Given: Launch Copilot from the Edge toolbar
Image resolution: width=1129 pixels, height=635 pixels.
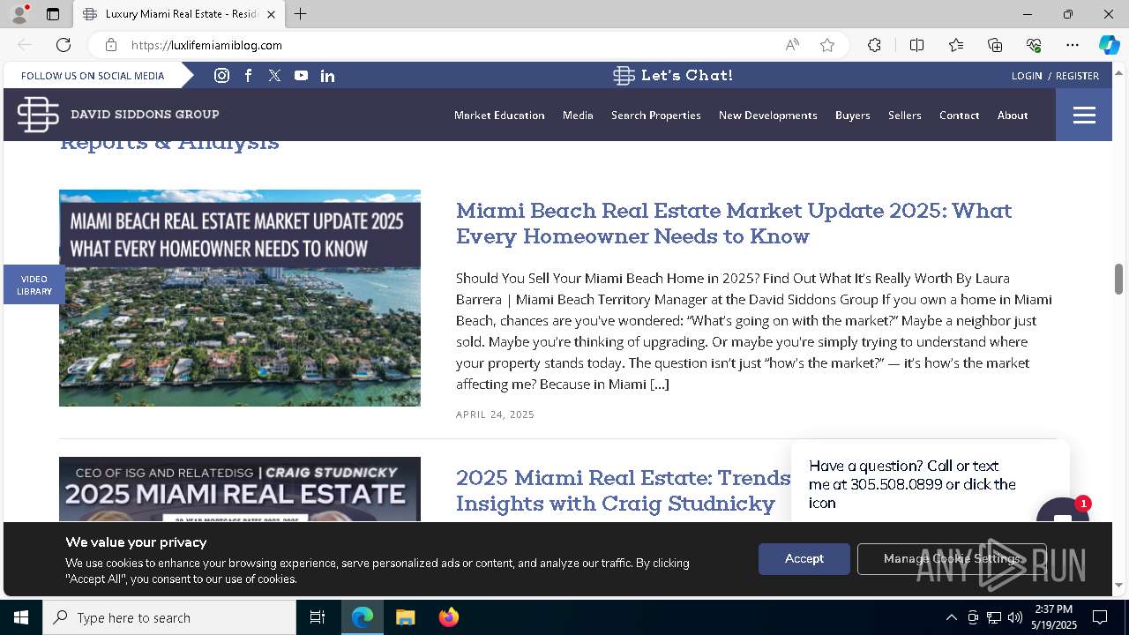Looking at the screenshot, I should [x=1109, y=45].
